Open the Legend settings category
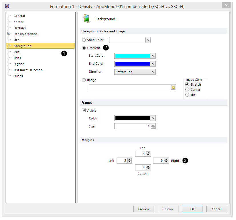Viewport: 236px width, 220px height. coord(19,64)
